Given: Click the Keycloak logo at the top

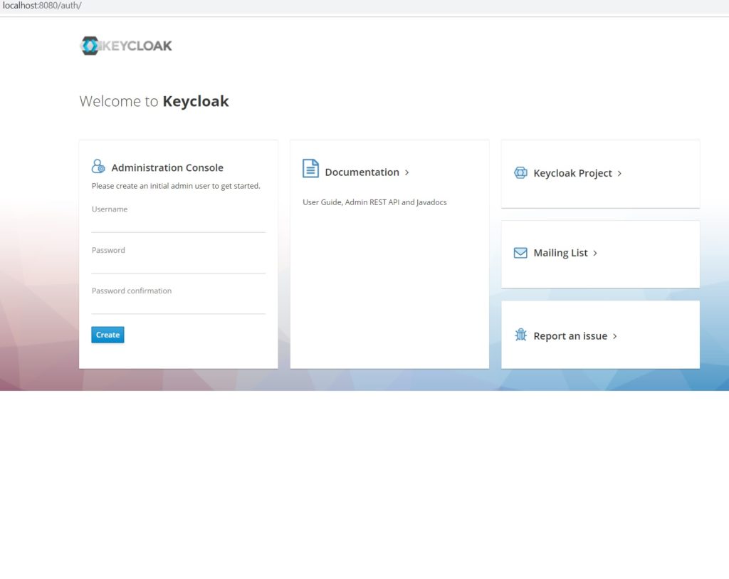Looking at the screenshot, I should click(125, 45).
